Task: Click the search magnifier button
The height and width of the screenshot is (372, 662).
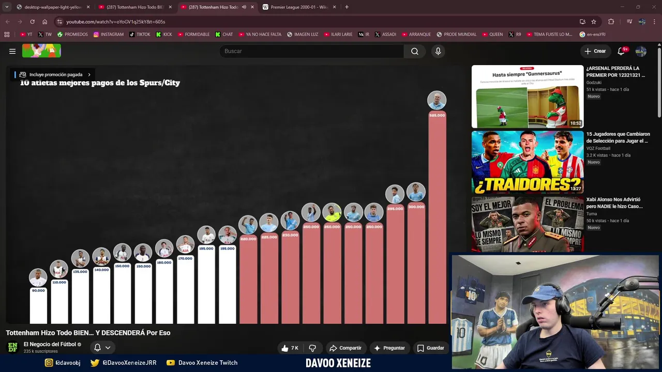Action: pos(415,51)
